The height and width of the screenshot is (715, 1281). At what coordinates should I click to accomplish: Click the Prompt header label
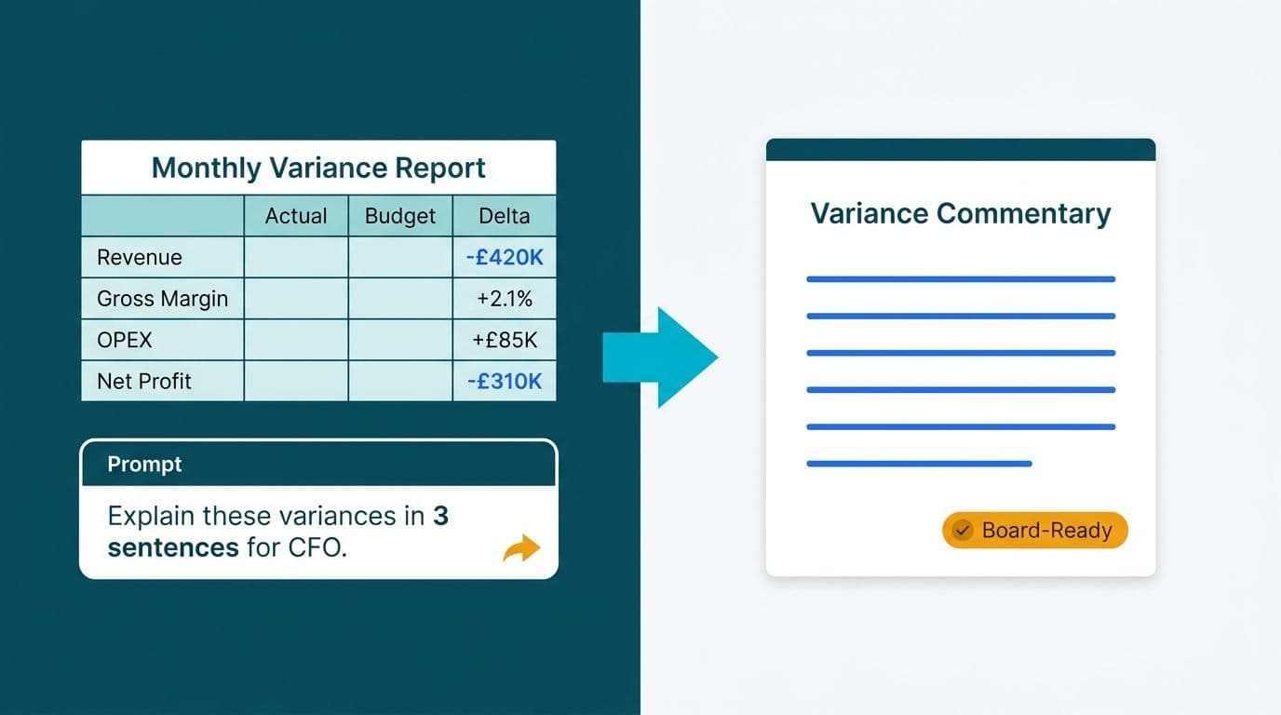pos(144,464)
